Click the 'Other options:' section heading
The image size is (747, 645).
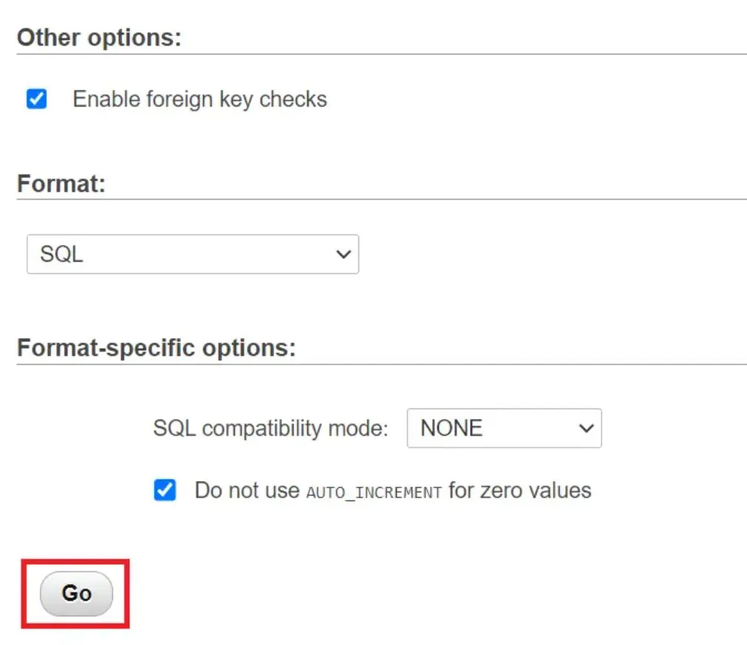pos(99,38)
